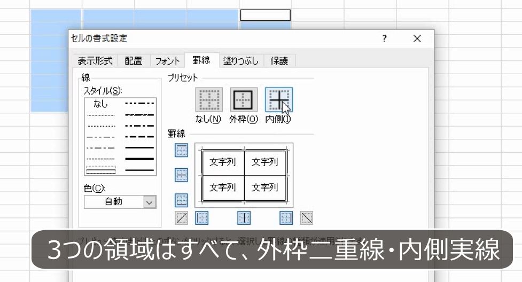
Task: Toggle the inside horizontal border button
Action: coord(181,175)
